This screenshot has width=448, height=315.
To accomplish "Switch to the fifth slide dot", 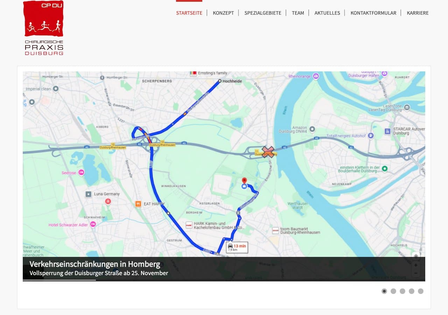I will [x=421, y=291].
